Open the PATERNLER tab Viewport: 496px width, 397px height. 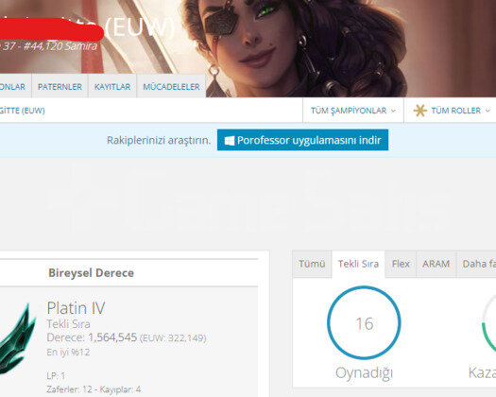(60, 86)
